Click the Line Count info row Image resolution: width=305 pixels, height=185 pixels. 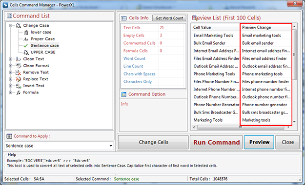(x=153, y=66)
